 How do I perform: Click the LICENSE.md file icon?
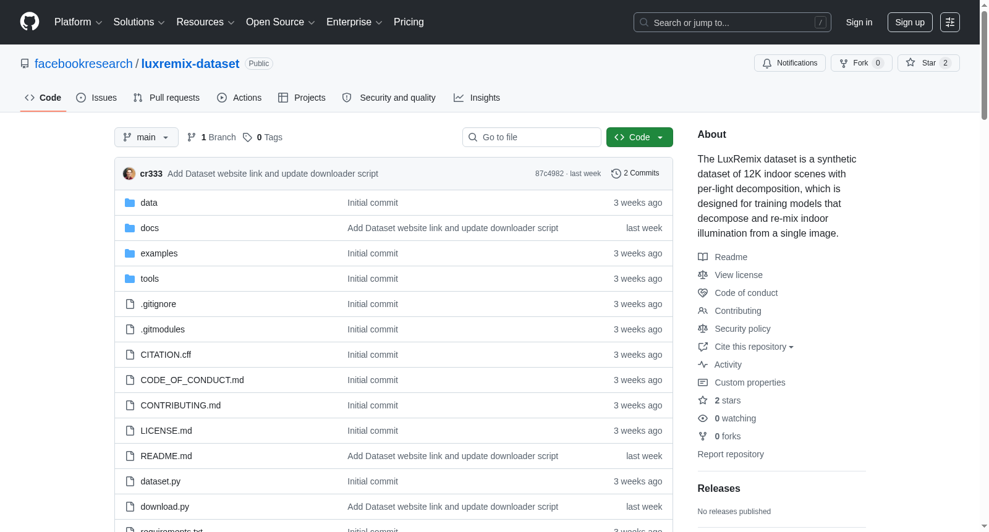[x=130, y=431]
